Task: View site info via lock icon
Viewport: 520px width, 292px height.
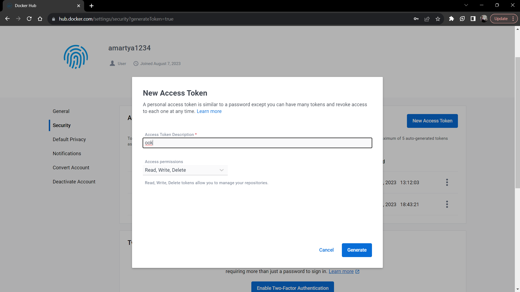Action: pyautogui.click(x=53, y=19)
